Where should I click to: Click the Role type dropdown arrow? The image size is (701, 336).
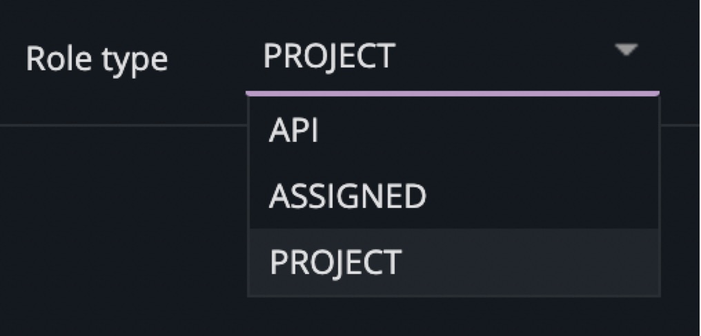tap(626, 50)
